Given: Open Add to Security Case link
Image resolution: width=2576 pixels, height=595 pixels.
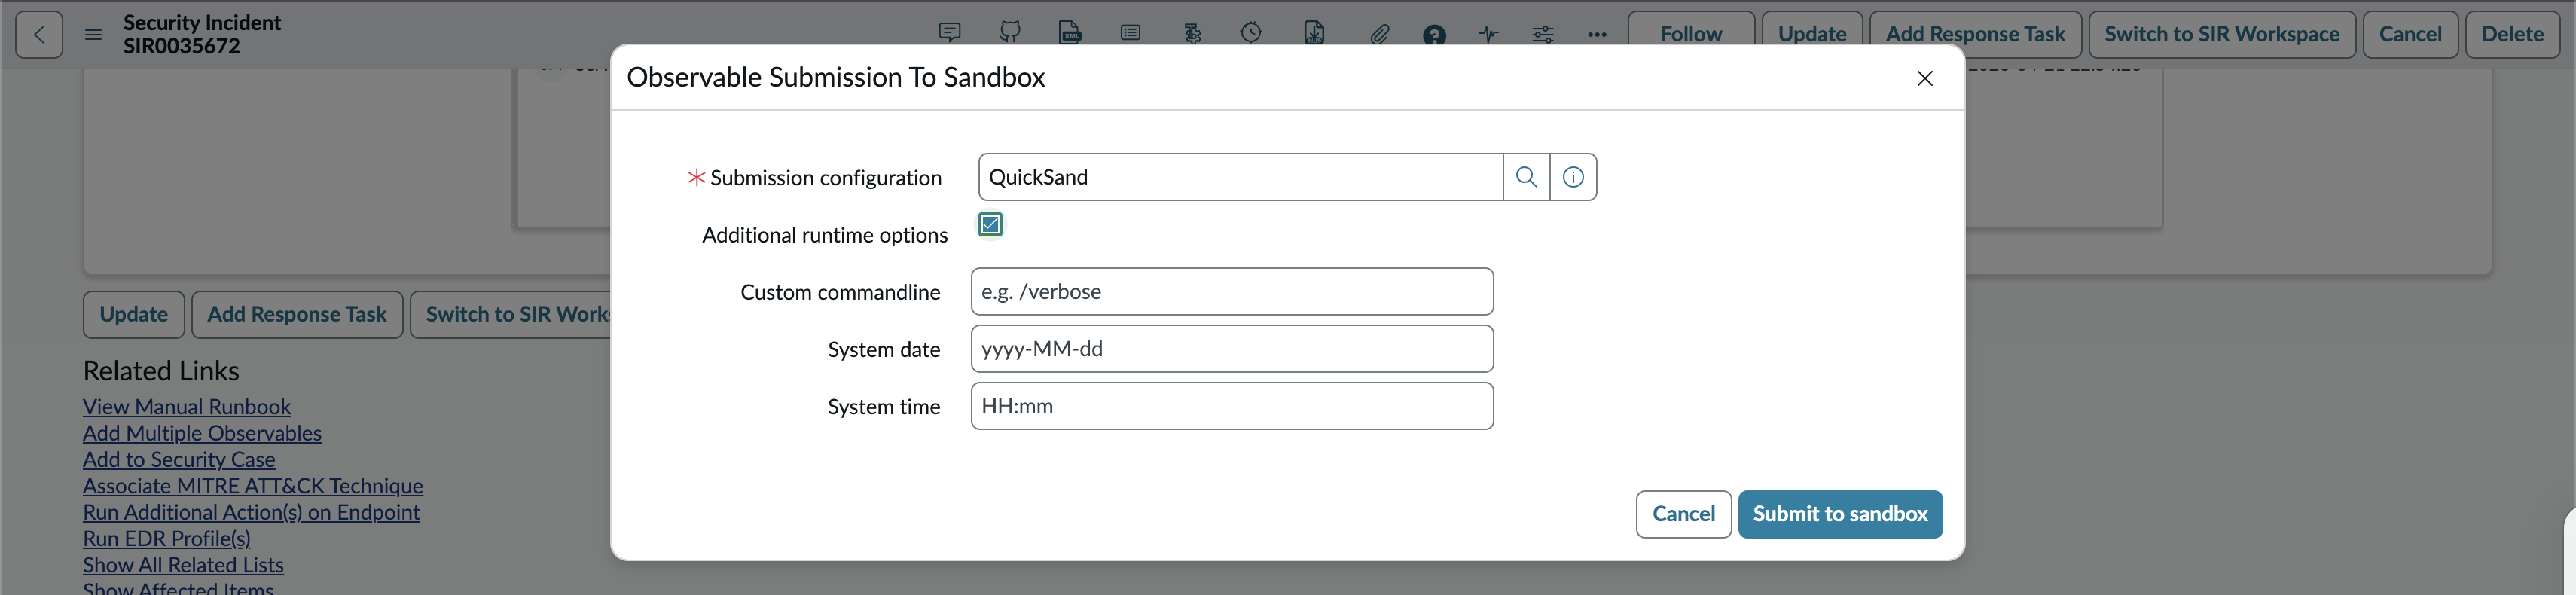Looking at the screenshot, I should (x=179, y=460).
